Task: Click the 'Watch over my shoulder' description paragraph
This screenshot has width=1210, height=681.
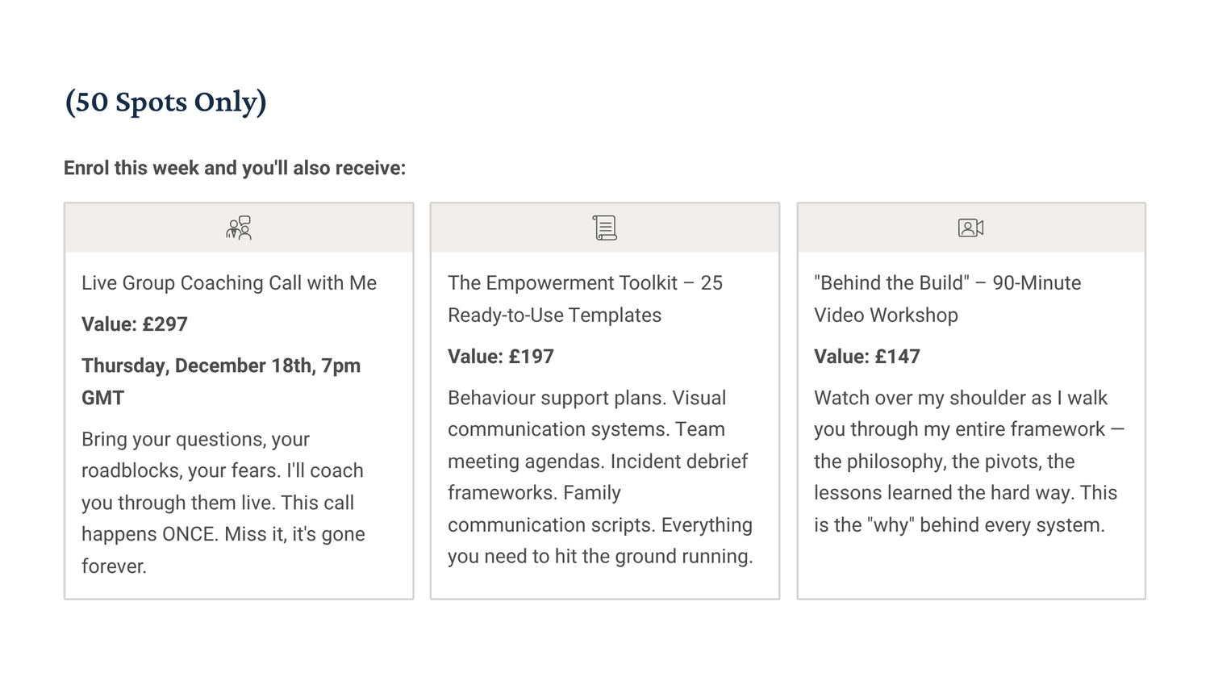Action: 969,462
